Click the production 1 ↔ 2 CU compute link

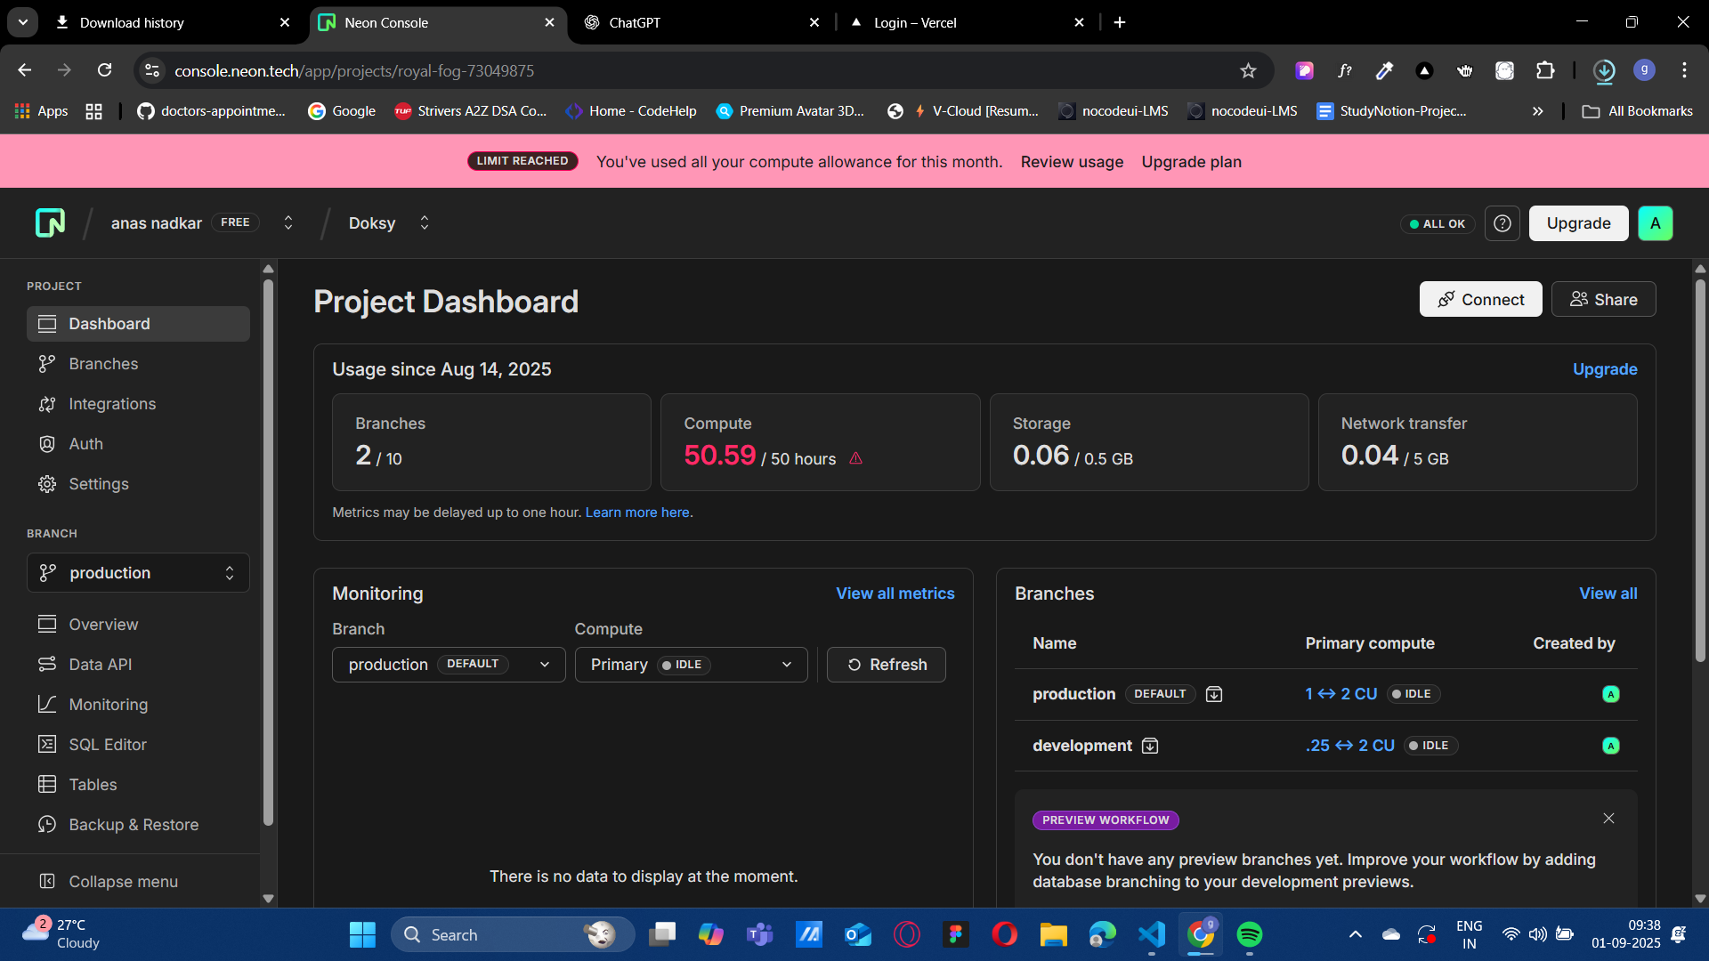coord(1340,694)
